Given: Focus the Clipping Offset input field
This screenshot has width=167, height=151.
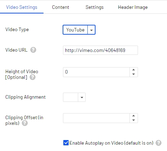Looking at the screenshot, I should click(96, 118).
